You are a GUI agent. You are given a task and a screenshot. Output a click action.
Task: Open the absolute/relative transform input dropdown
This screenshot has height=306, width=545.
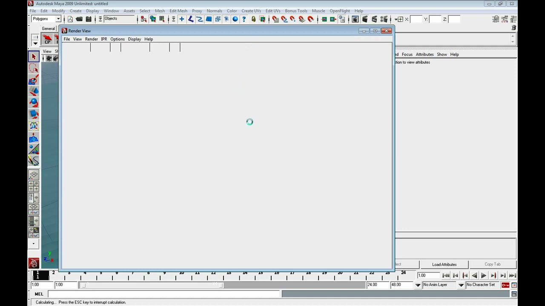pos(399,19)
